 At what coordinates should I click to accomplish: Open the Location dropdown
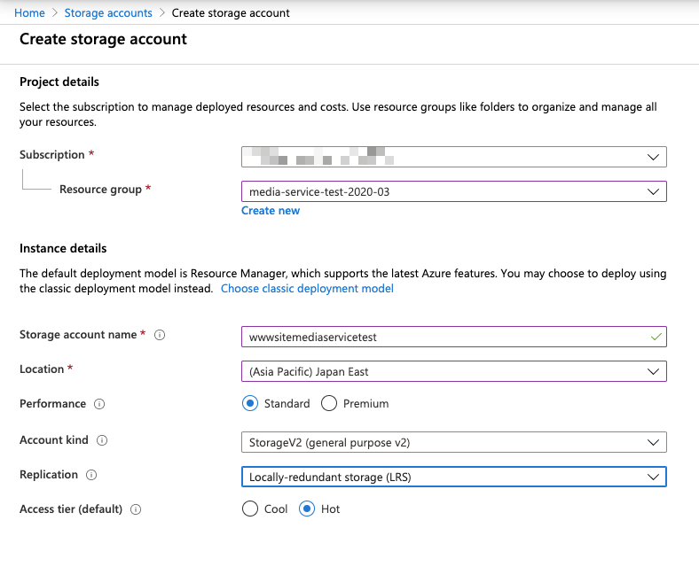pyautogui.click(x=453, y=371)
